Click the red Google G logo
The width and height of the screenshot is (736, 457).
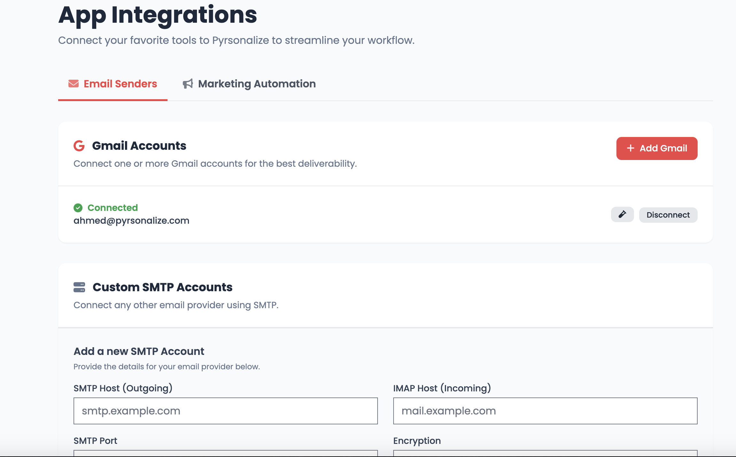pyautogui.click(x=79, y=146)
